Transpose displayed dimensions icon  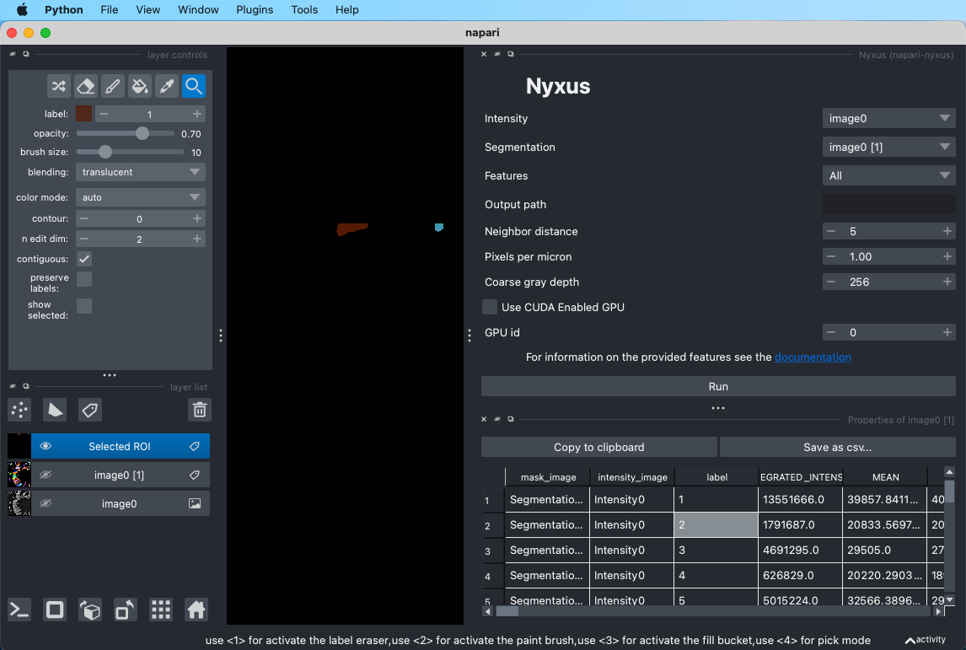click(125, 610)
